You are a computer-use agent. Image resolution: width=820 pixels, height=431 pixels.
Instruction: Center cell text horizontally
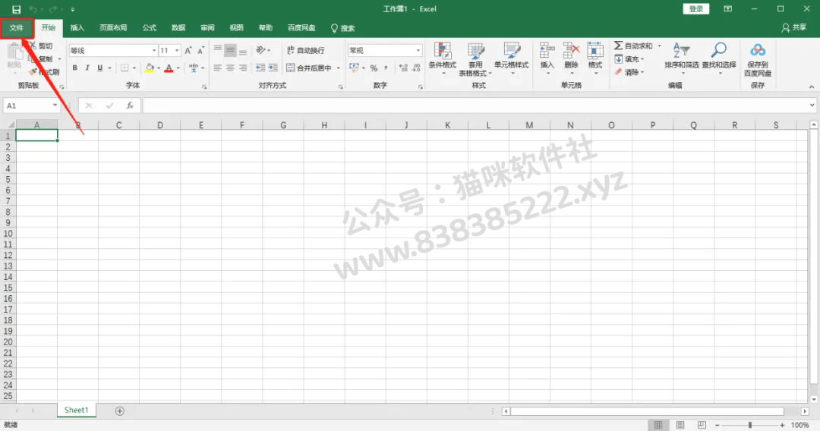pos(230,68)
